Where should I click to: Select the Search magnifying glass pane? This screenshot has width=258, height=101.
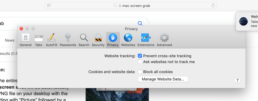click(x=84, y=40)
